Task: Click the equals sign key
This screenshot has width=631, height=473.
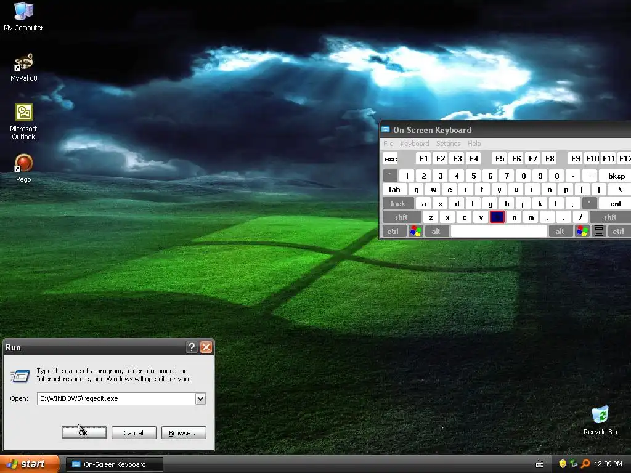Action: [590, 176]
